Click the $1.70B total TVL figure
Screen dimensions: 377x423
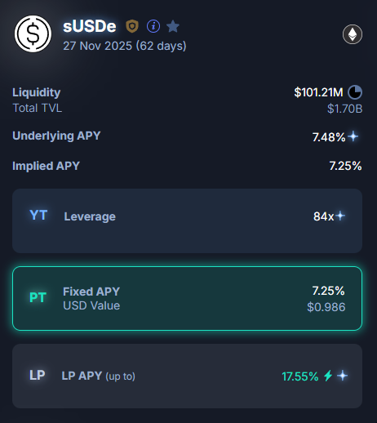pos(344,109)
